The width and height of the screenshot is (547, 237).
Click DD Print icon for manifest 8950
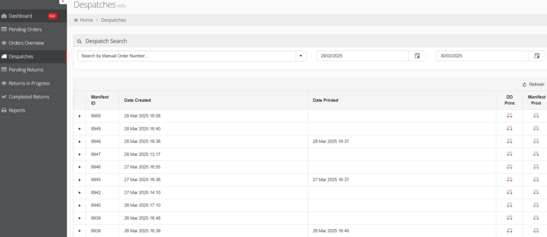[509, 116]
